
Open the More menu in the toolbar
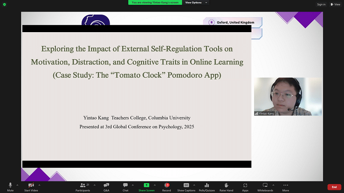click(286, 186)
